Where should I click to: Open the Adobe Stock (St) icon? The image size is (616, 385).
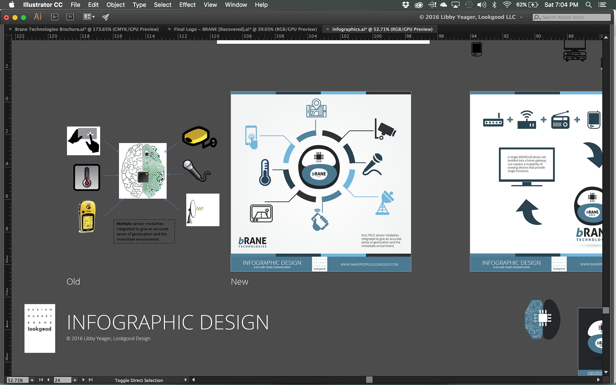pos(70,17)
